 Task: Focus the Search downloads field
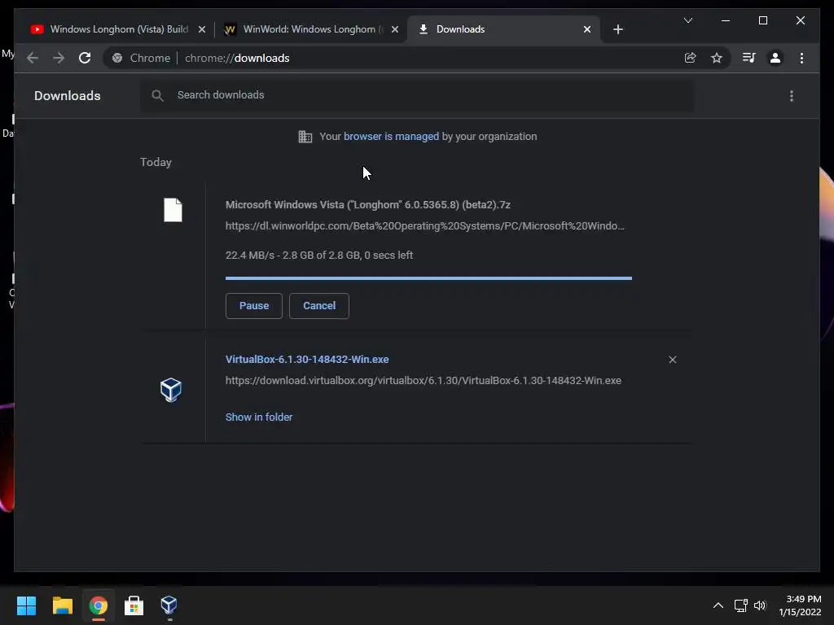point(417,95)
